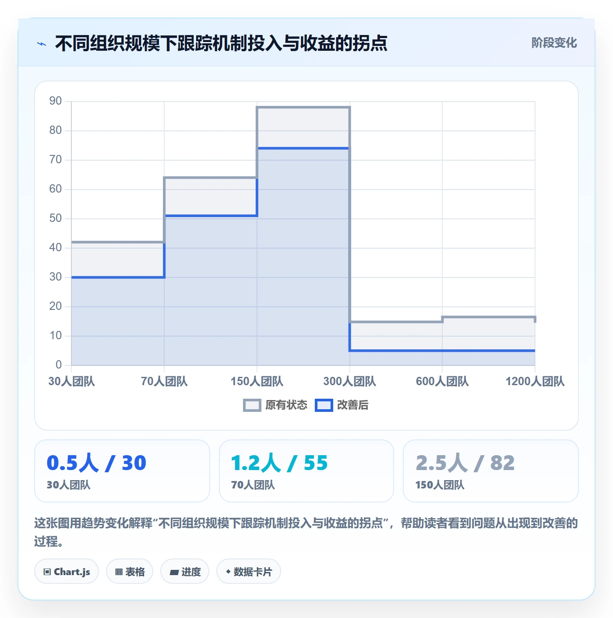Click the 1200人团队 x-axis label

click(535, 381)
